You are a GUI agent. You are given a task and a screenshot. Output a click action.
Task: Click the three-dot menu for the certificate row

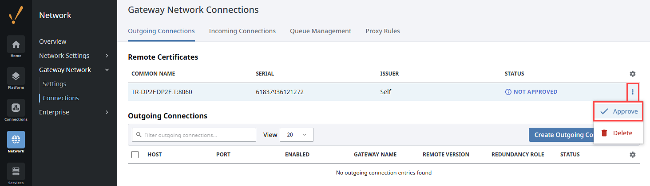[x=633, y=92]
